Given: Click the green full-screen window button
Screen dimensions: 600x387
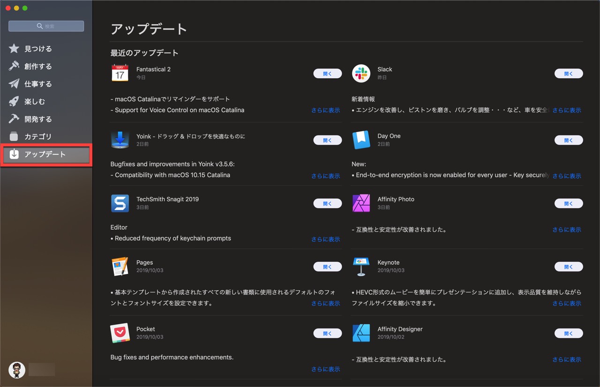Looking at the screenshot, I should (x=25, y=8).
